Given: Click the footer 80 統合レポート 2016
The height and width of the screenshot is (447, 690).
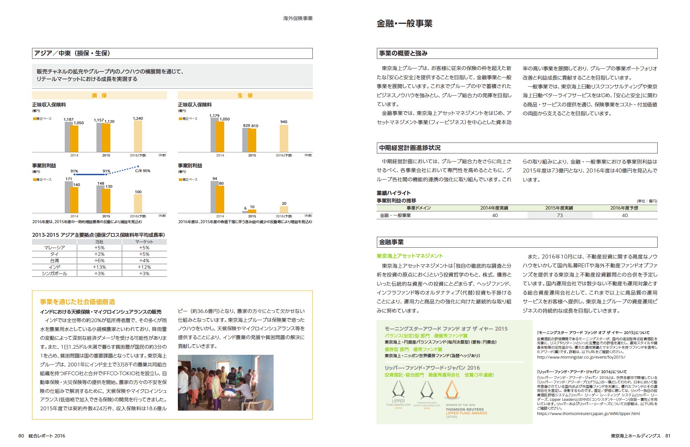Looking at the screenshot, I should 42,436.
